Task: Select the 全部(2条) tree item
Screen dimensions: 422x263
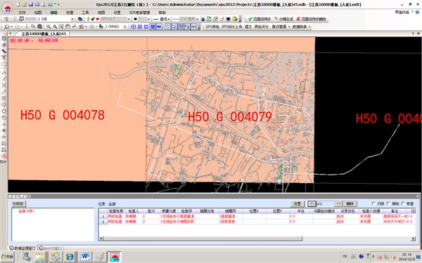Action: pyautogui.click(x=27, y=211)
